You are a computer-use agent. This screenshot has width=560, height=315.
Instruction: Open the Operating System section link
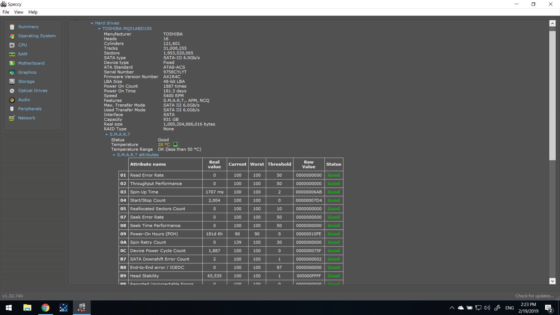click(37, 36)
